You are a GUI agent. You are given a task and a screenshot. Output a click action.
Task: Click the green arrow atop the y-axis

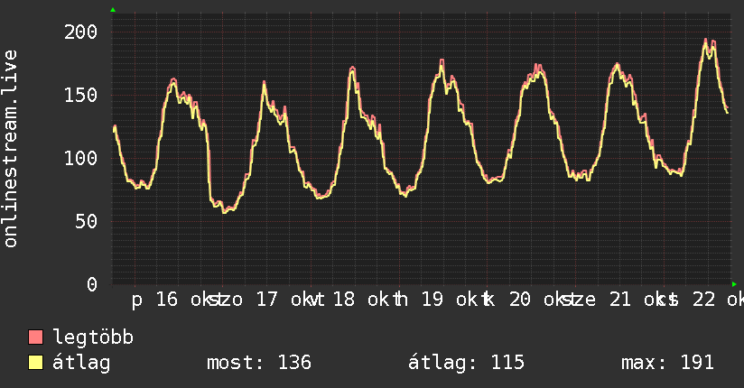tap(113, 10)
